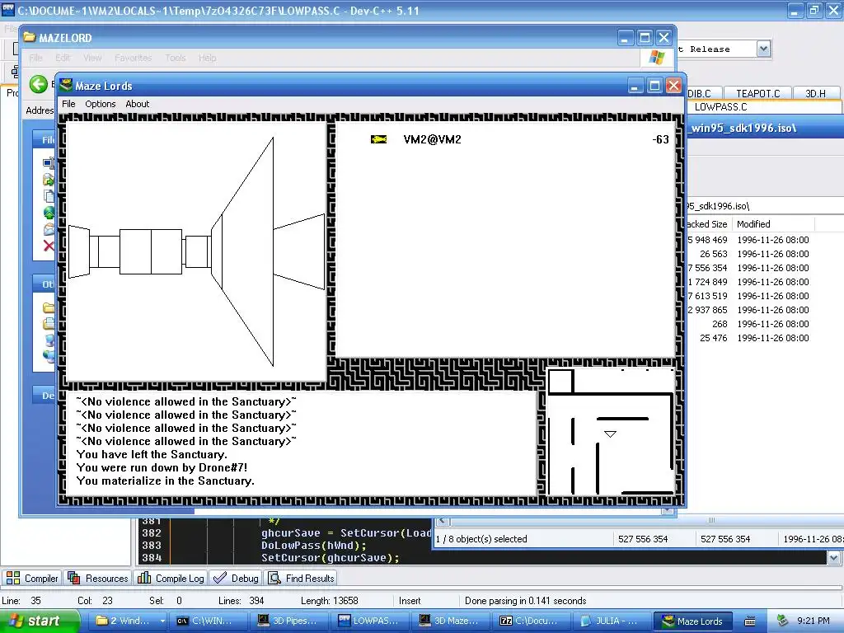Switch to the 3D Pipes taskbar button
The height and width of the screenshot is (633, 844).
click(x=289, y=621)
